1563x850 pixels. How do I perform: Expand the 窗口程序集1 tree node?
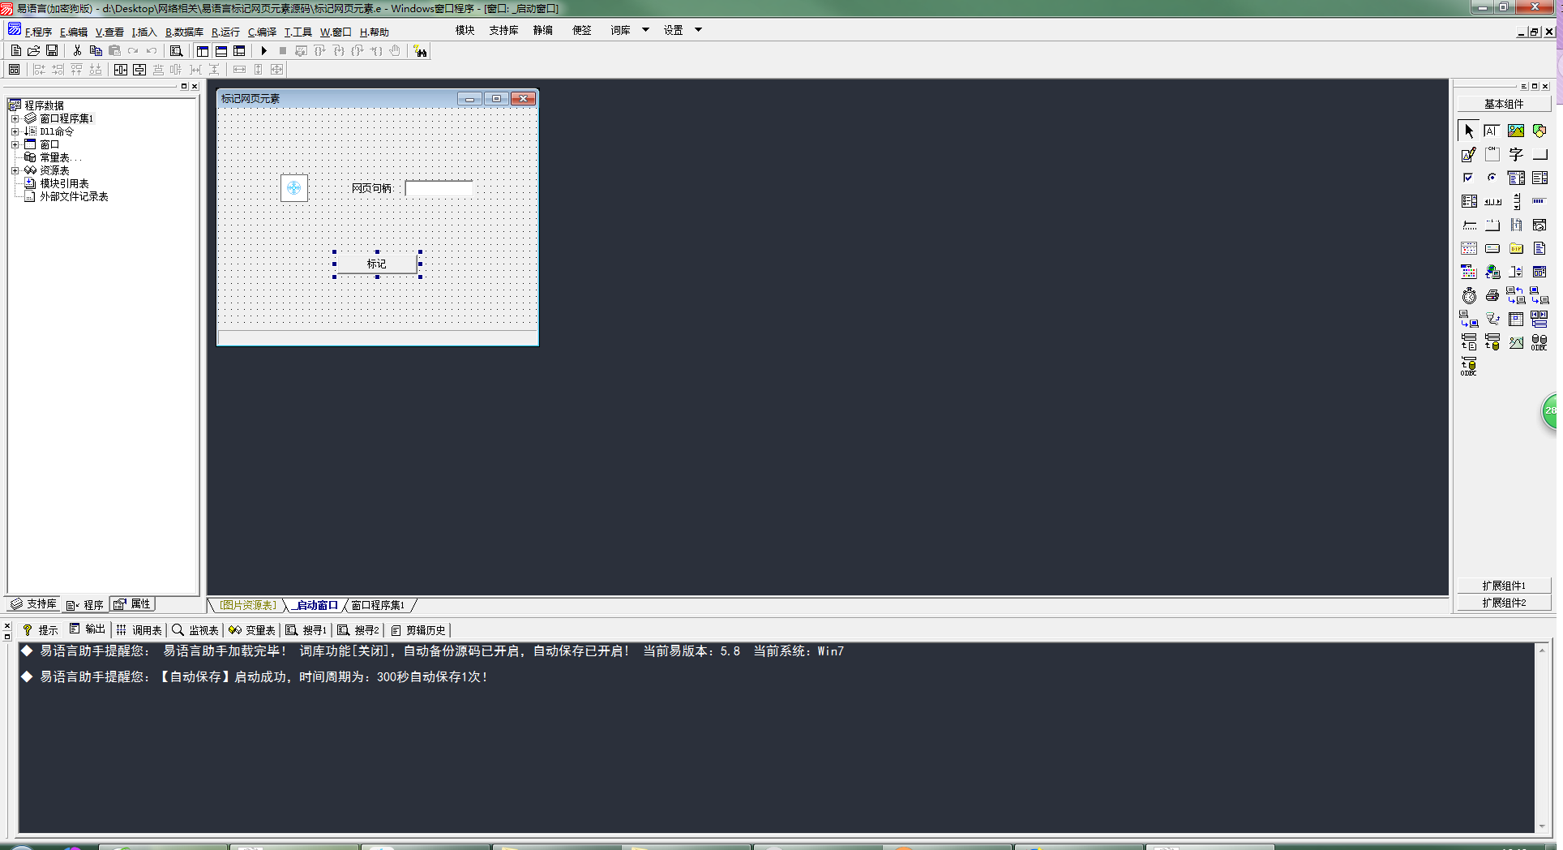tap(15, 118)
